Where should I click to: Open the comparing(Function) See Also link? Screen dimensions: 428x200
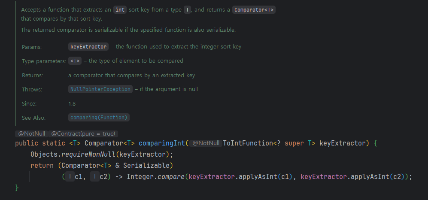tap(99, 117)
